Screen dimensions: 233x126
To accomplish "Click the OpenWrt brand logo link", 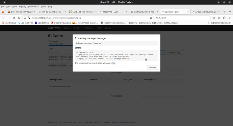I will pyautogui.click(x=54, y=28).
